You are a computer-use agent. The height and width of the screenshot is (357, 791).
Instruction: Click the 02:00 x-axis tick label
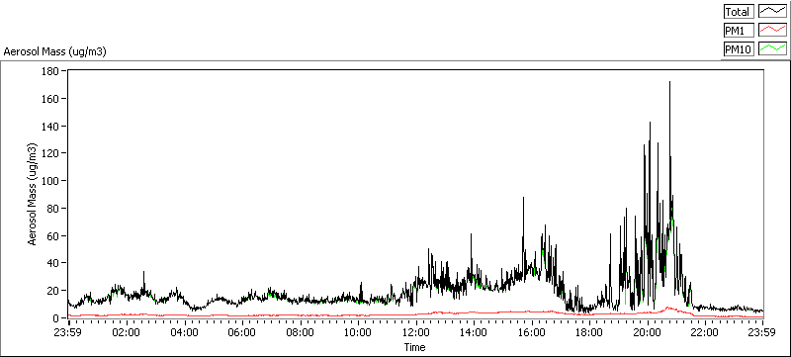tap(127, 332)
